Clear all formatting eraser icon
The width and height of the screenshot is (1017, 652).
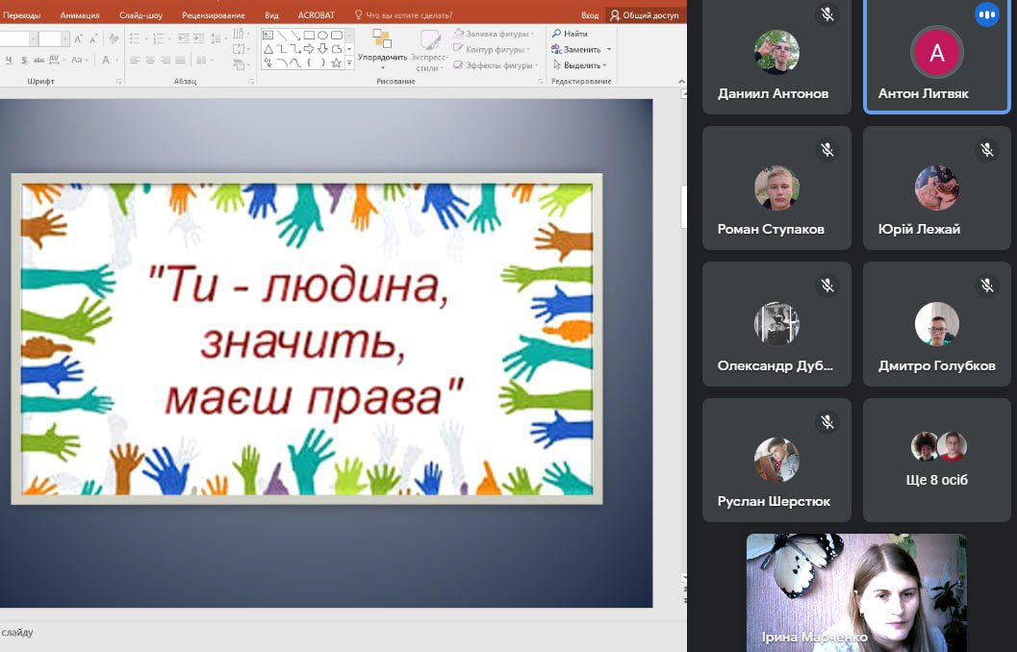(114, 38)
